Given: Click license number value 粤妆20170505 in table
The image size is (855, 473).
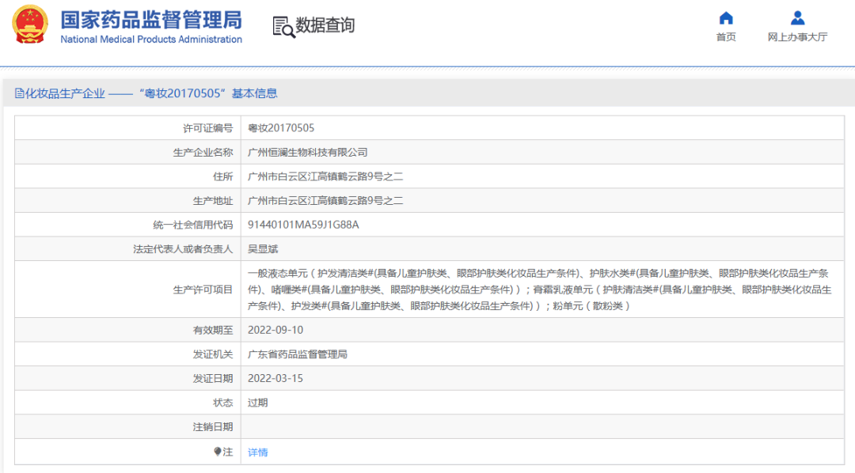Looking at the screenshot, I should [281, 128].
